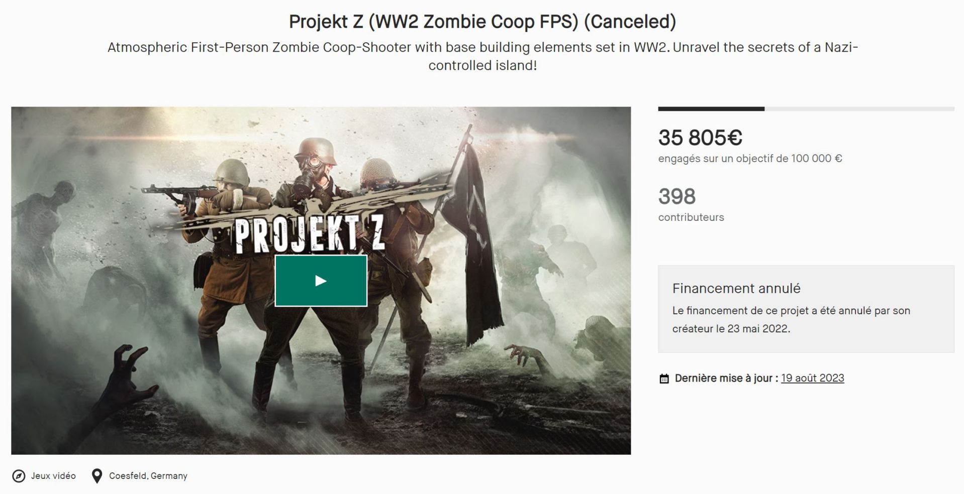
Task: Open the Coesfeld, Germany location link
Action: [x=148, y=476]
